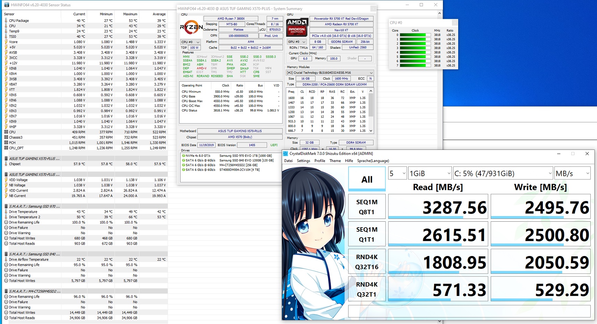This screenshot has height=324, width=597.
Task: Collapse the S.M.A.R.T. Samsung SSD 970 group
Action: tap(6, 206)
